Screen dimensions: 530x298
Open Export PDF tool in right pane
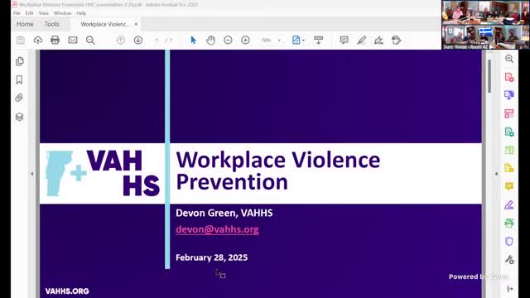coord(509,132)
